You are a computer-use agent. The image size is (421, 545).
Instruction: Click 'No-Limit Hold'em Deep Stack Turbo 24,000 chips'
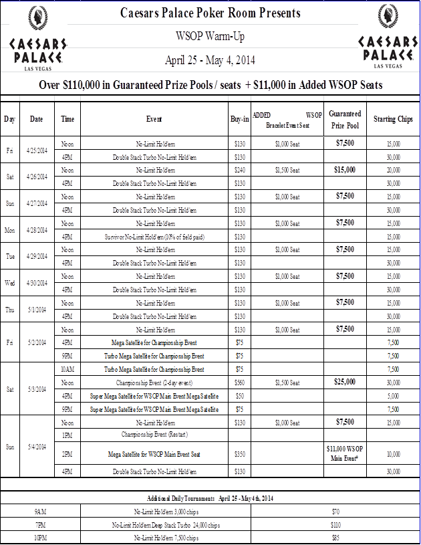[166, 525]
